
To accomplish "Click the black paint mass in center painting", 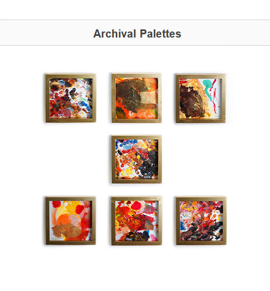I will [x=149, y=163].
